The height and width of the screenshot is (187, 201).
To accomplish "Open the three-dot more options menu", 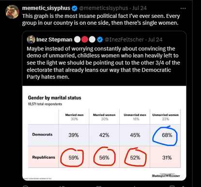I will click(x=183, y=8).
